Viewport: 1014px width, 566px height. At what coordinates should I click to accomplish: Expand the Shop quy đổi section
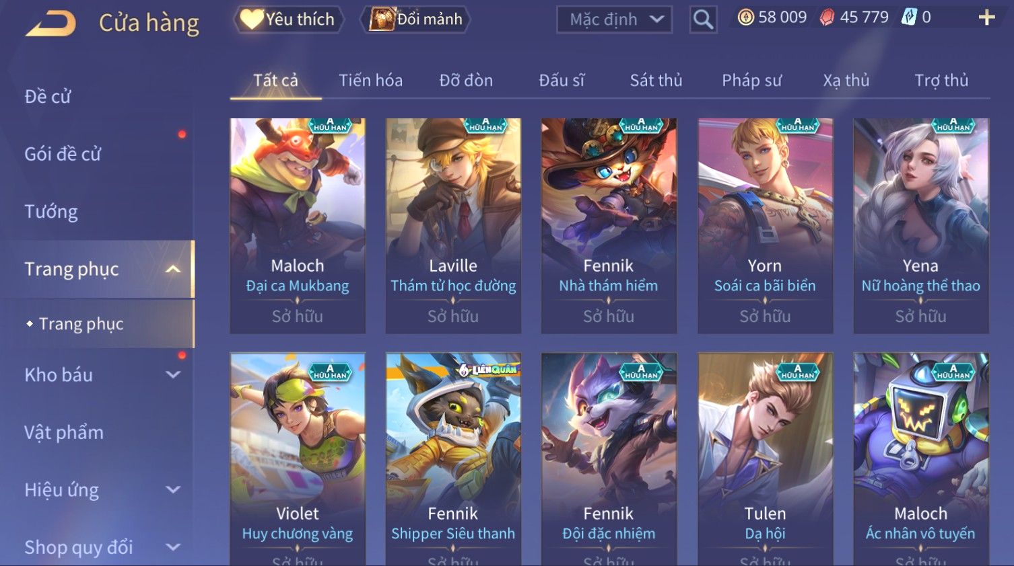(173, 547)
